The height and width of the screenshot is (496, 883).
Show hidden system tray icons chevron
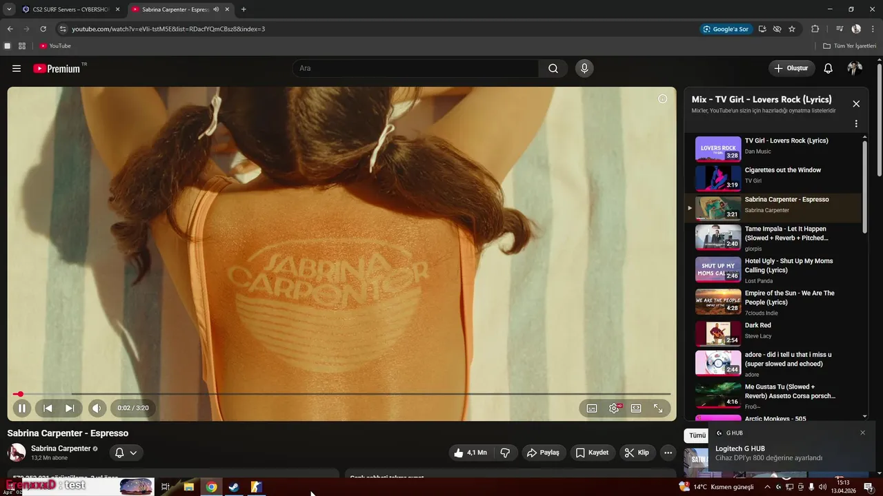(767, 487)
